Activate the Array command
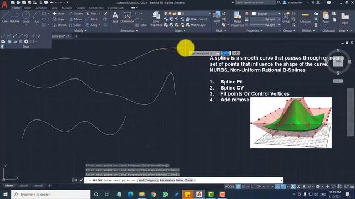Viewport: 355px width, 199px height. coord(92,25)
